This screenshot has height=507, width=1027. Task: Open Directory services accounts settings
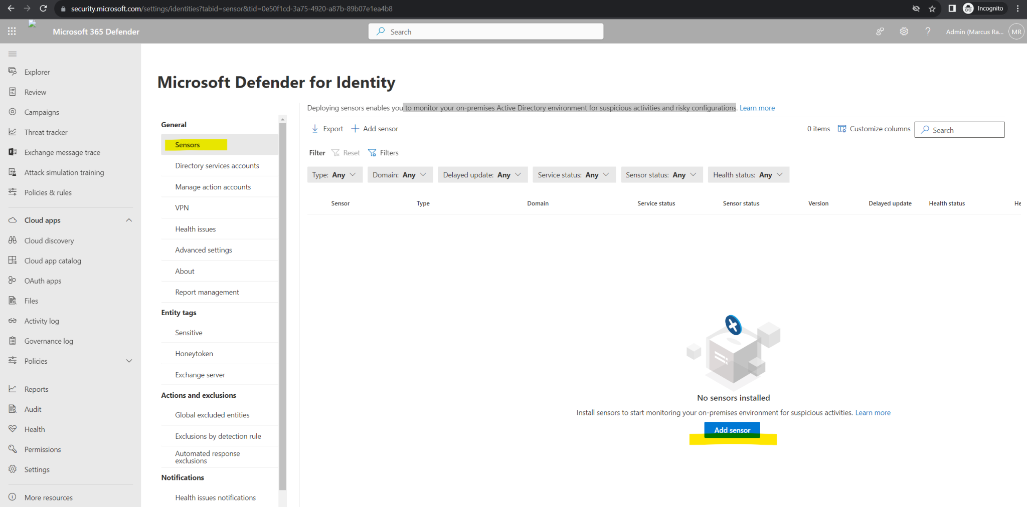click(x=220, y=166)
